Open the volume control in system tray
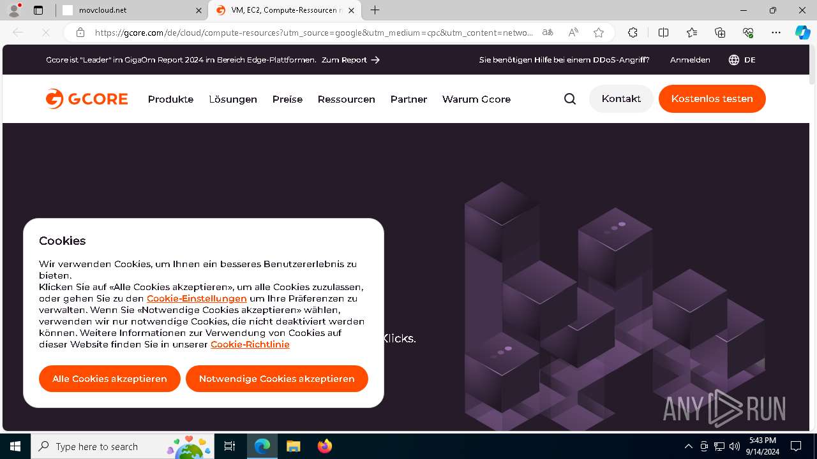This screenshot has height=459, width=817. coord(735,446)
